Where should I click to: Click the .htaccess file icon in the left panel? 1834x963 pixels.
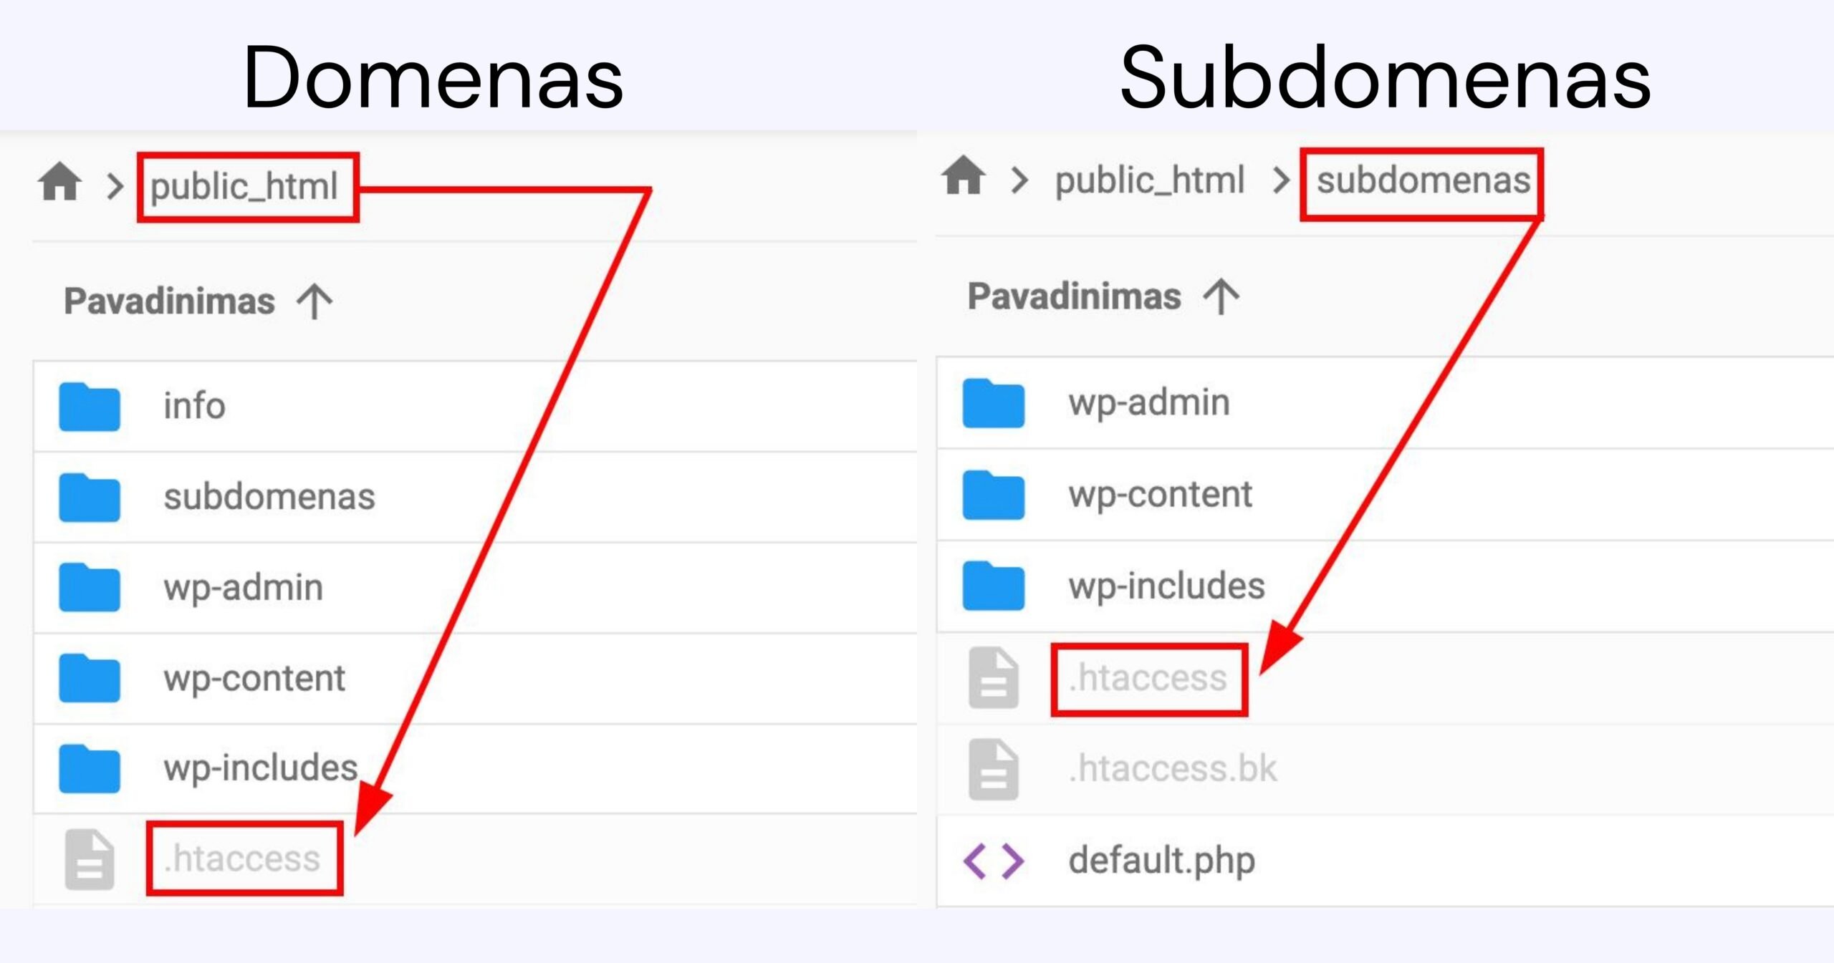click(90, 859)
